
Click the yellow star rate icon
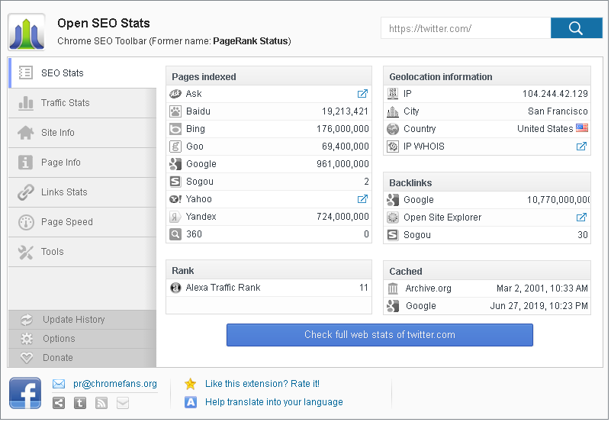click(190, 384)
